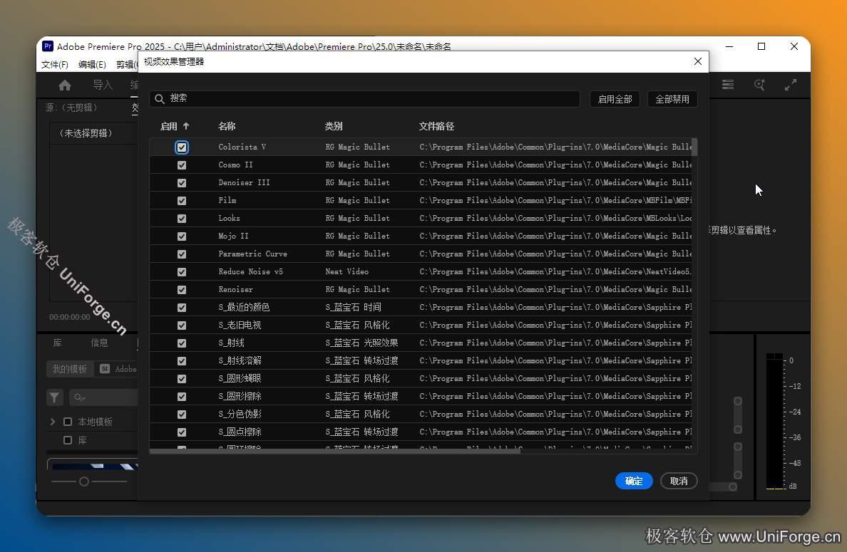This screenshot has width=847, height=552.
Task: Select the S_蓝宝石 光照效果 category cell
Action: pyautogui.click(x=361, y=343)
